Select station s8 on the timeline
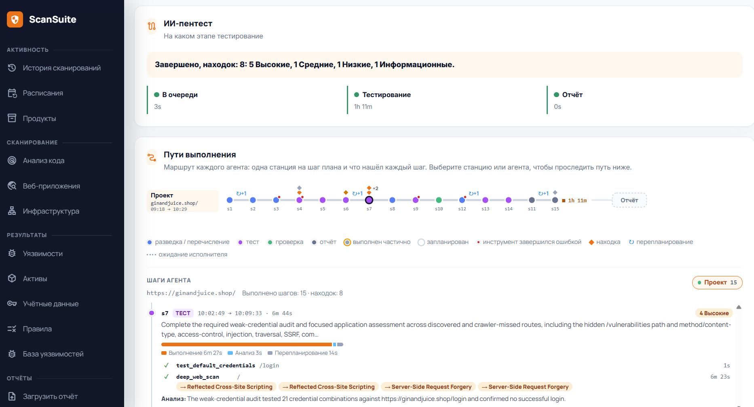The height and width of the screenshot is (407, 754). (x=392, y=200)
